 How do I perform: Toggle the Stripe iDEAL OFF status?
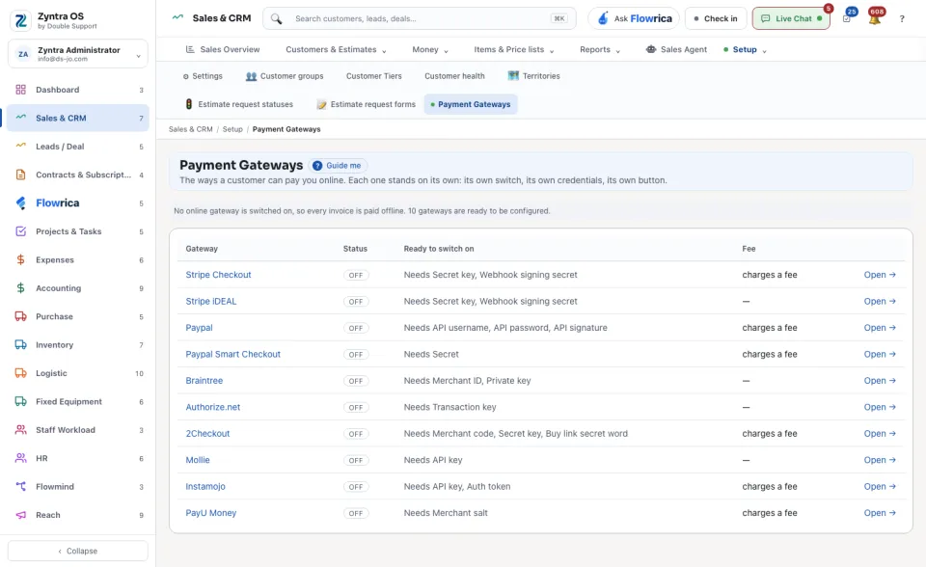pyautogui.click(x=356, y=302)
